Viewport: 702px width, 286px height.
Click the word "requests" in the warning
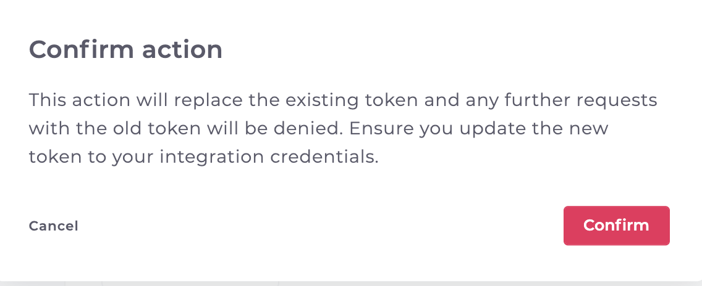pyautogui.click(x=618, y=100)
